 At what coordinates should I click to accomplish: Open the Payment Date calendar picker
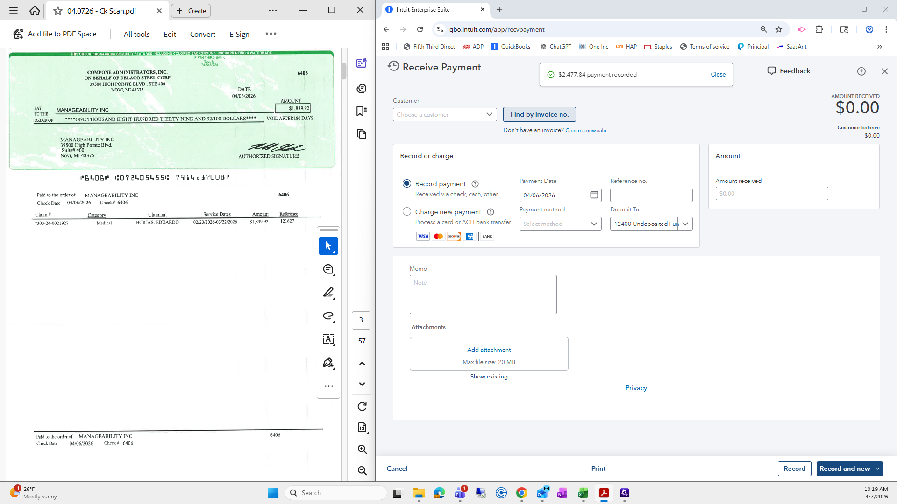coord(594,195)
